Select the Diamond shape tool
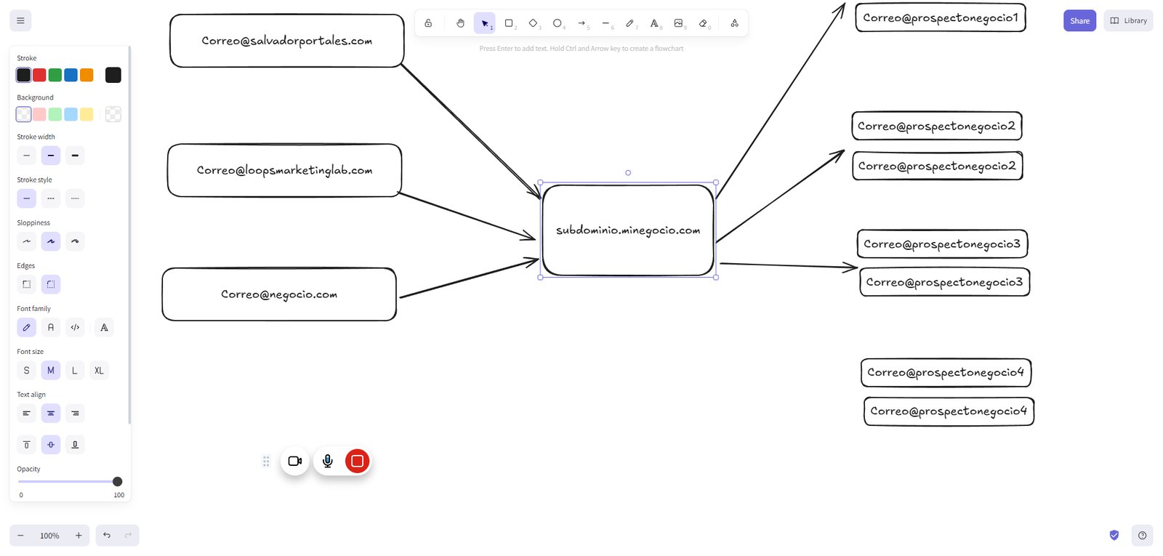Viewport: 1163px width, 556px height. [533, 23]
